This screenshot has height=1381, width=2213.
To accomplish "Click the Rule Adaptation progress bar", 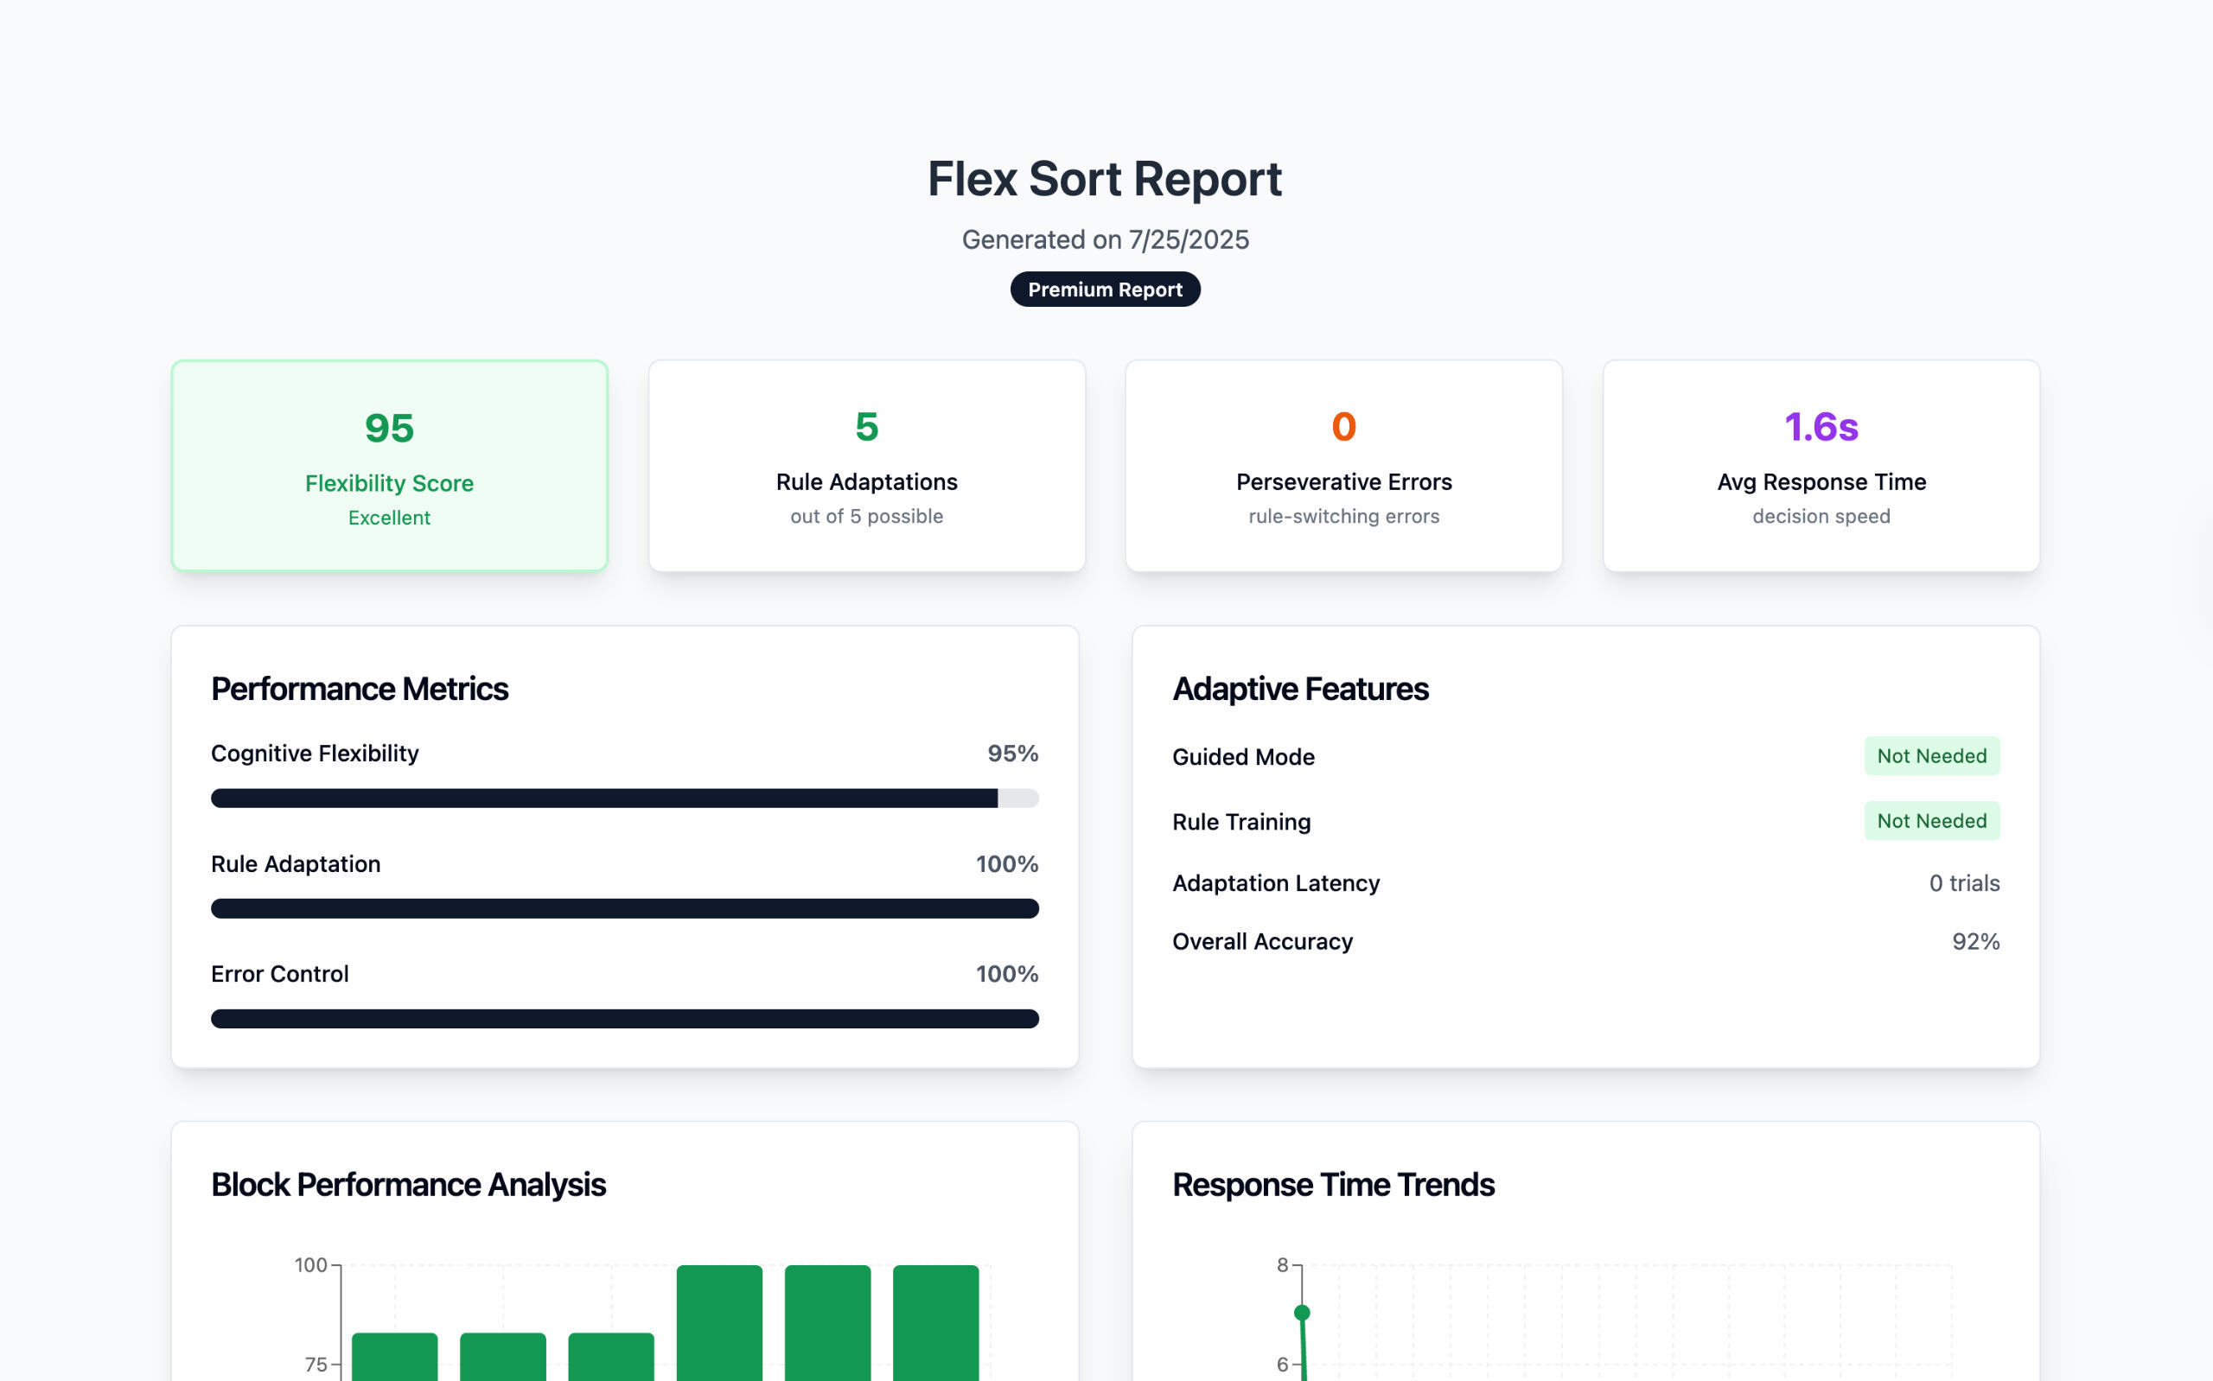I will pos(625,909).
